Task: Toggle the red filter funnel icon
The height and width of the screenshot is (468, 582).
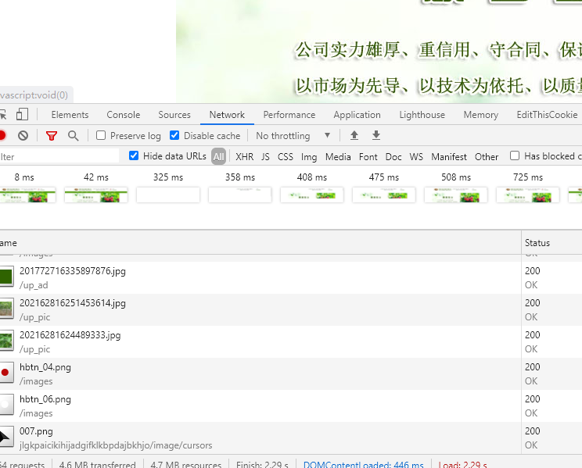Action: (52, 136)
